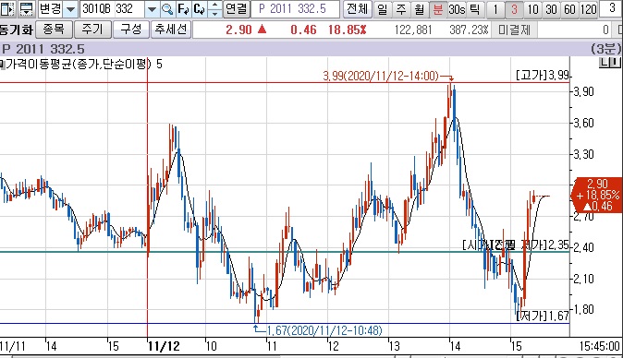The height and width of the screenshot is (358, 623).
Task: Click the C options selector icon
Action: 200,9
